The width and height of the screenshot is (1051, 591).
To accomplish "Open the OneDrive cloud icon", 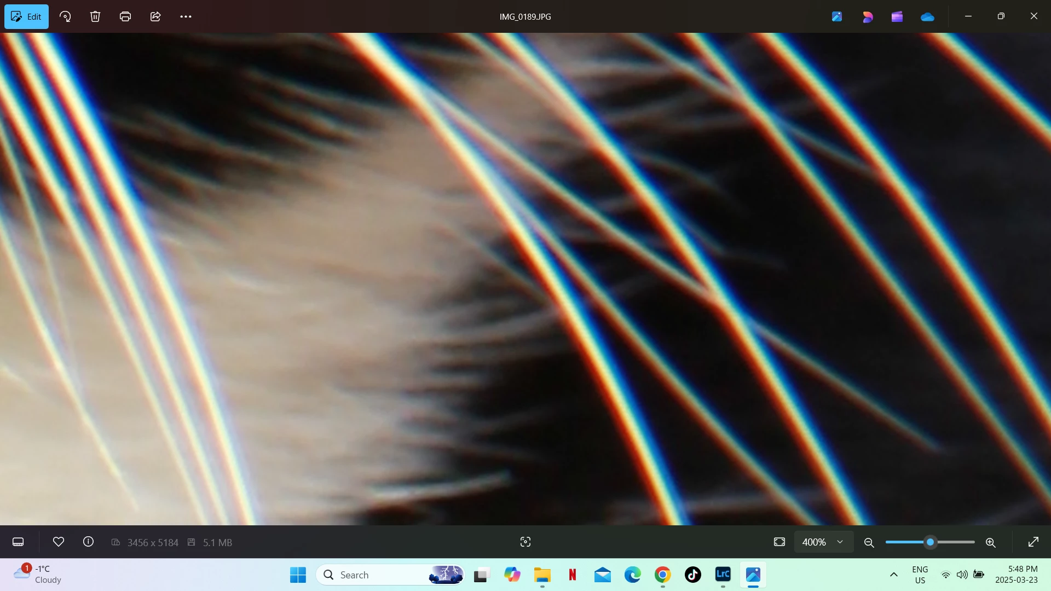I will click(927, 17).
